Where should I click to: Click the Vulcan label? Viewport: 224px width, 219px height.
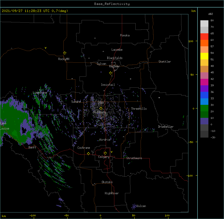coord(141,206)
